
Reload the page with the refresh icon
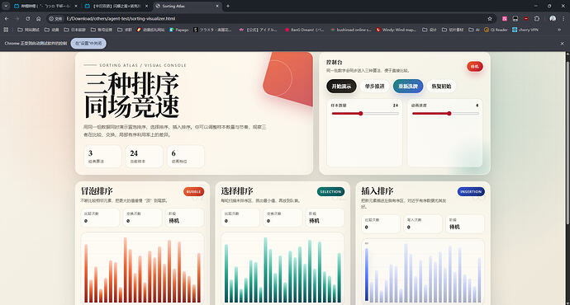[x=28, y=18]
